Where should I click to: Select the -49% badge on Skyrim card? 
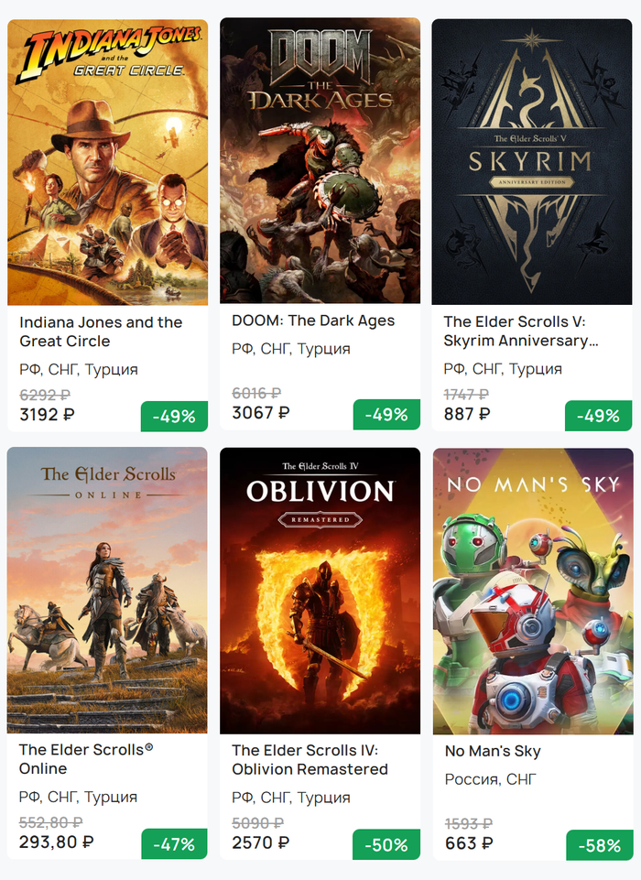point(599,416)
